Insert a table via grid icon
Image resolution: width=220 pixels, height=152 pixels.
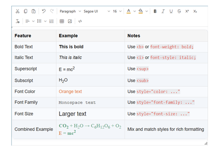(x=62, y=21)
